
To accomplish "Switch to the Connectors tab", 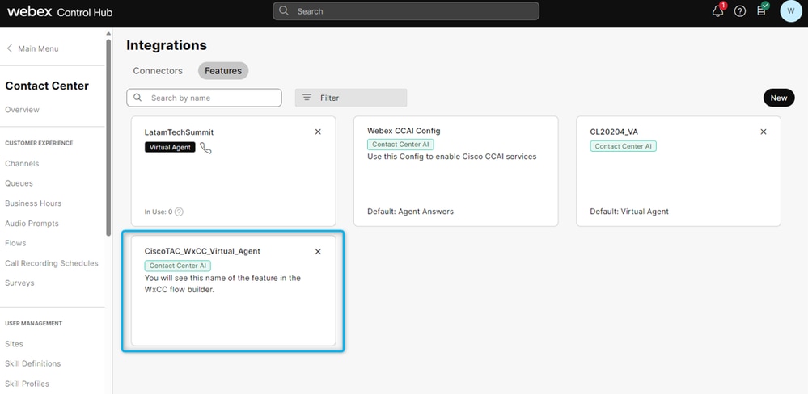I will [x=158, y=71].
